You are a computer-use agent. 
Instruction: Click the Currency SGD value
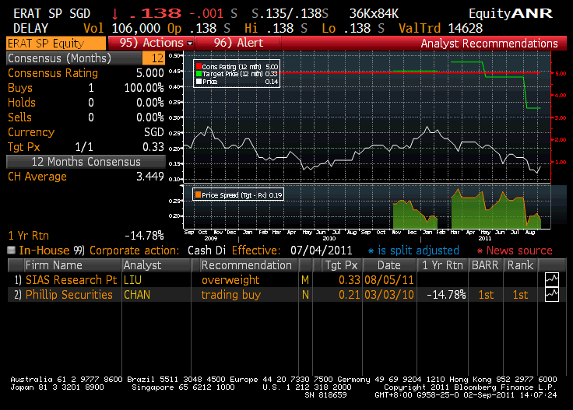point(154,132)
